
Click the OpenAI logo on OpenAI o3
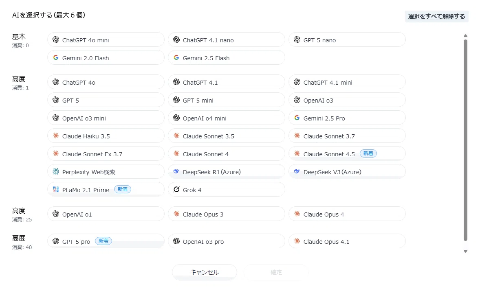click(297, 100)
